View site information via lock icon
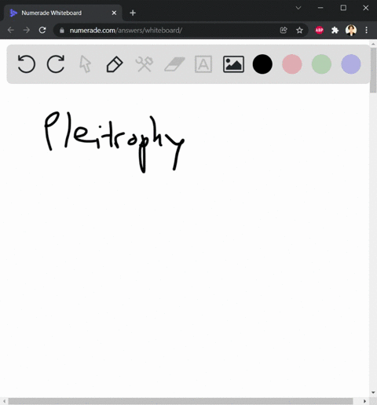Screen dimensions: 377x405 tap(62, 31)
